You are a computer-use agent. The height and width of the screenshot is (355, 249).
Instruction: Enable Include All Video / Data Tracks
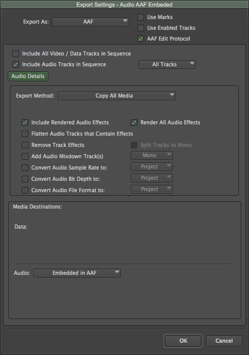coord(15,53)
